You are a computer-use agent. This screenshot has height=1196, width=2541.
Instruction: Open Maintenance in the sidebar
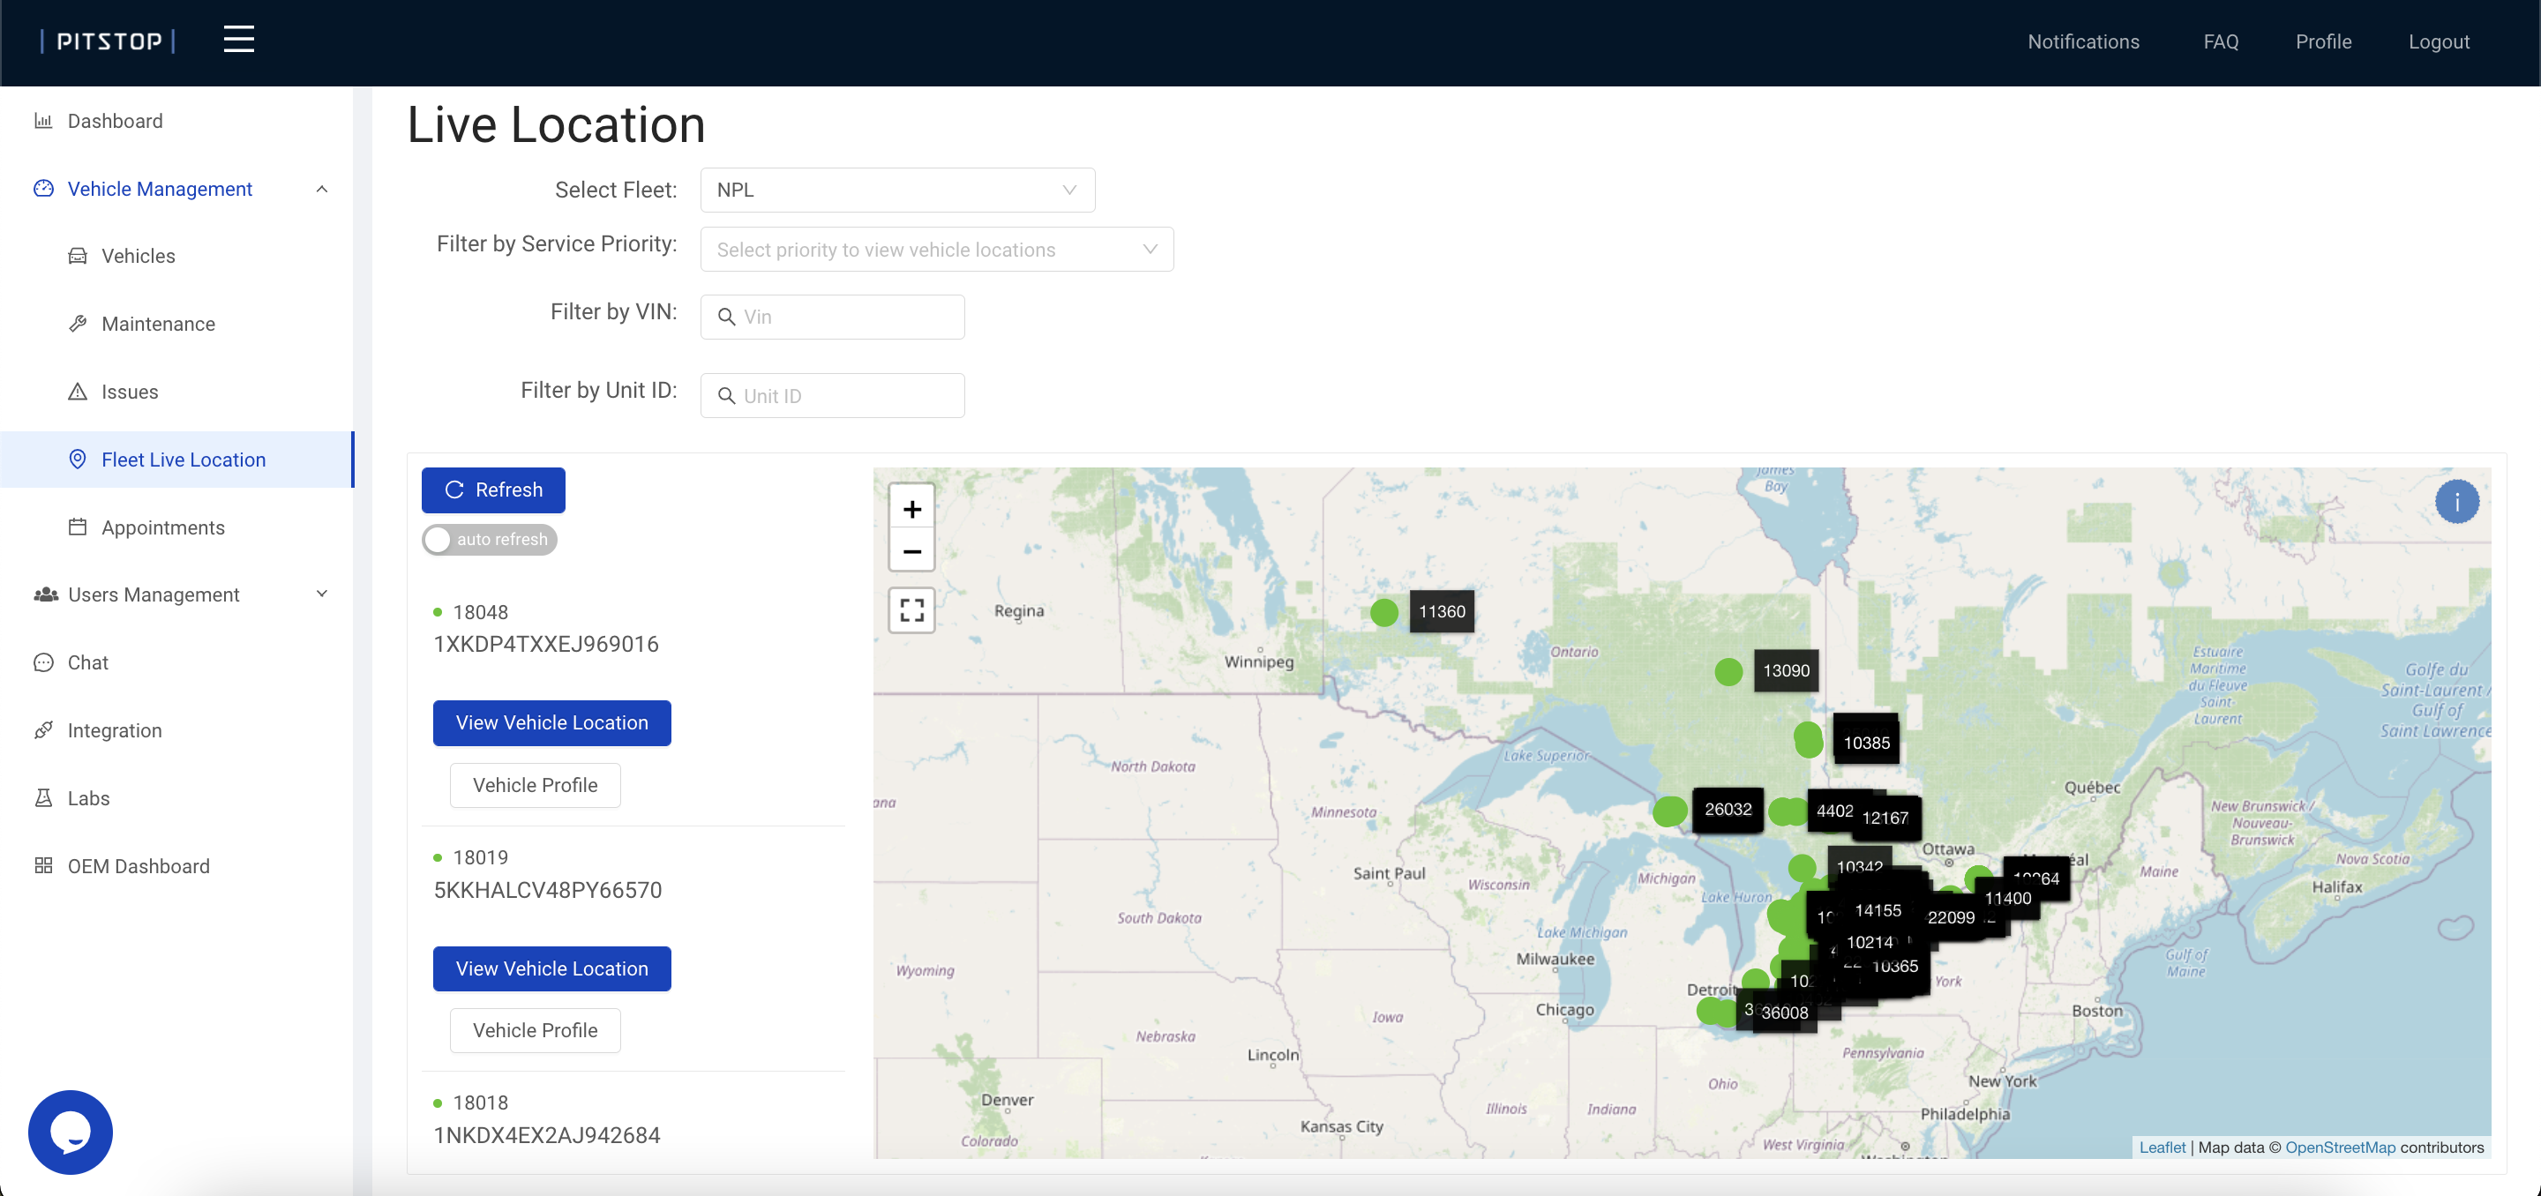[158, 324]
